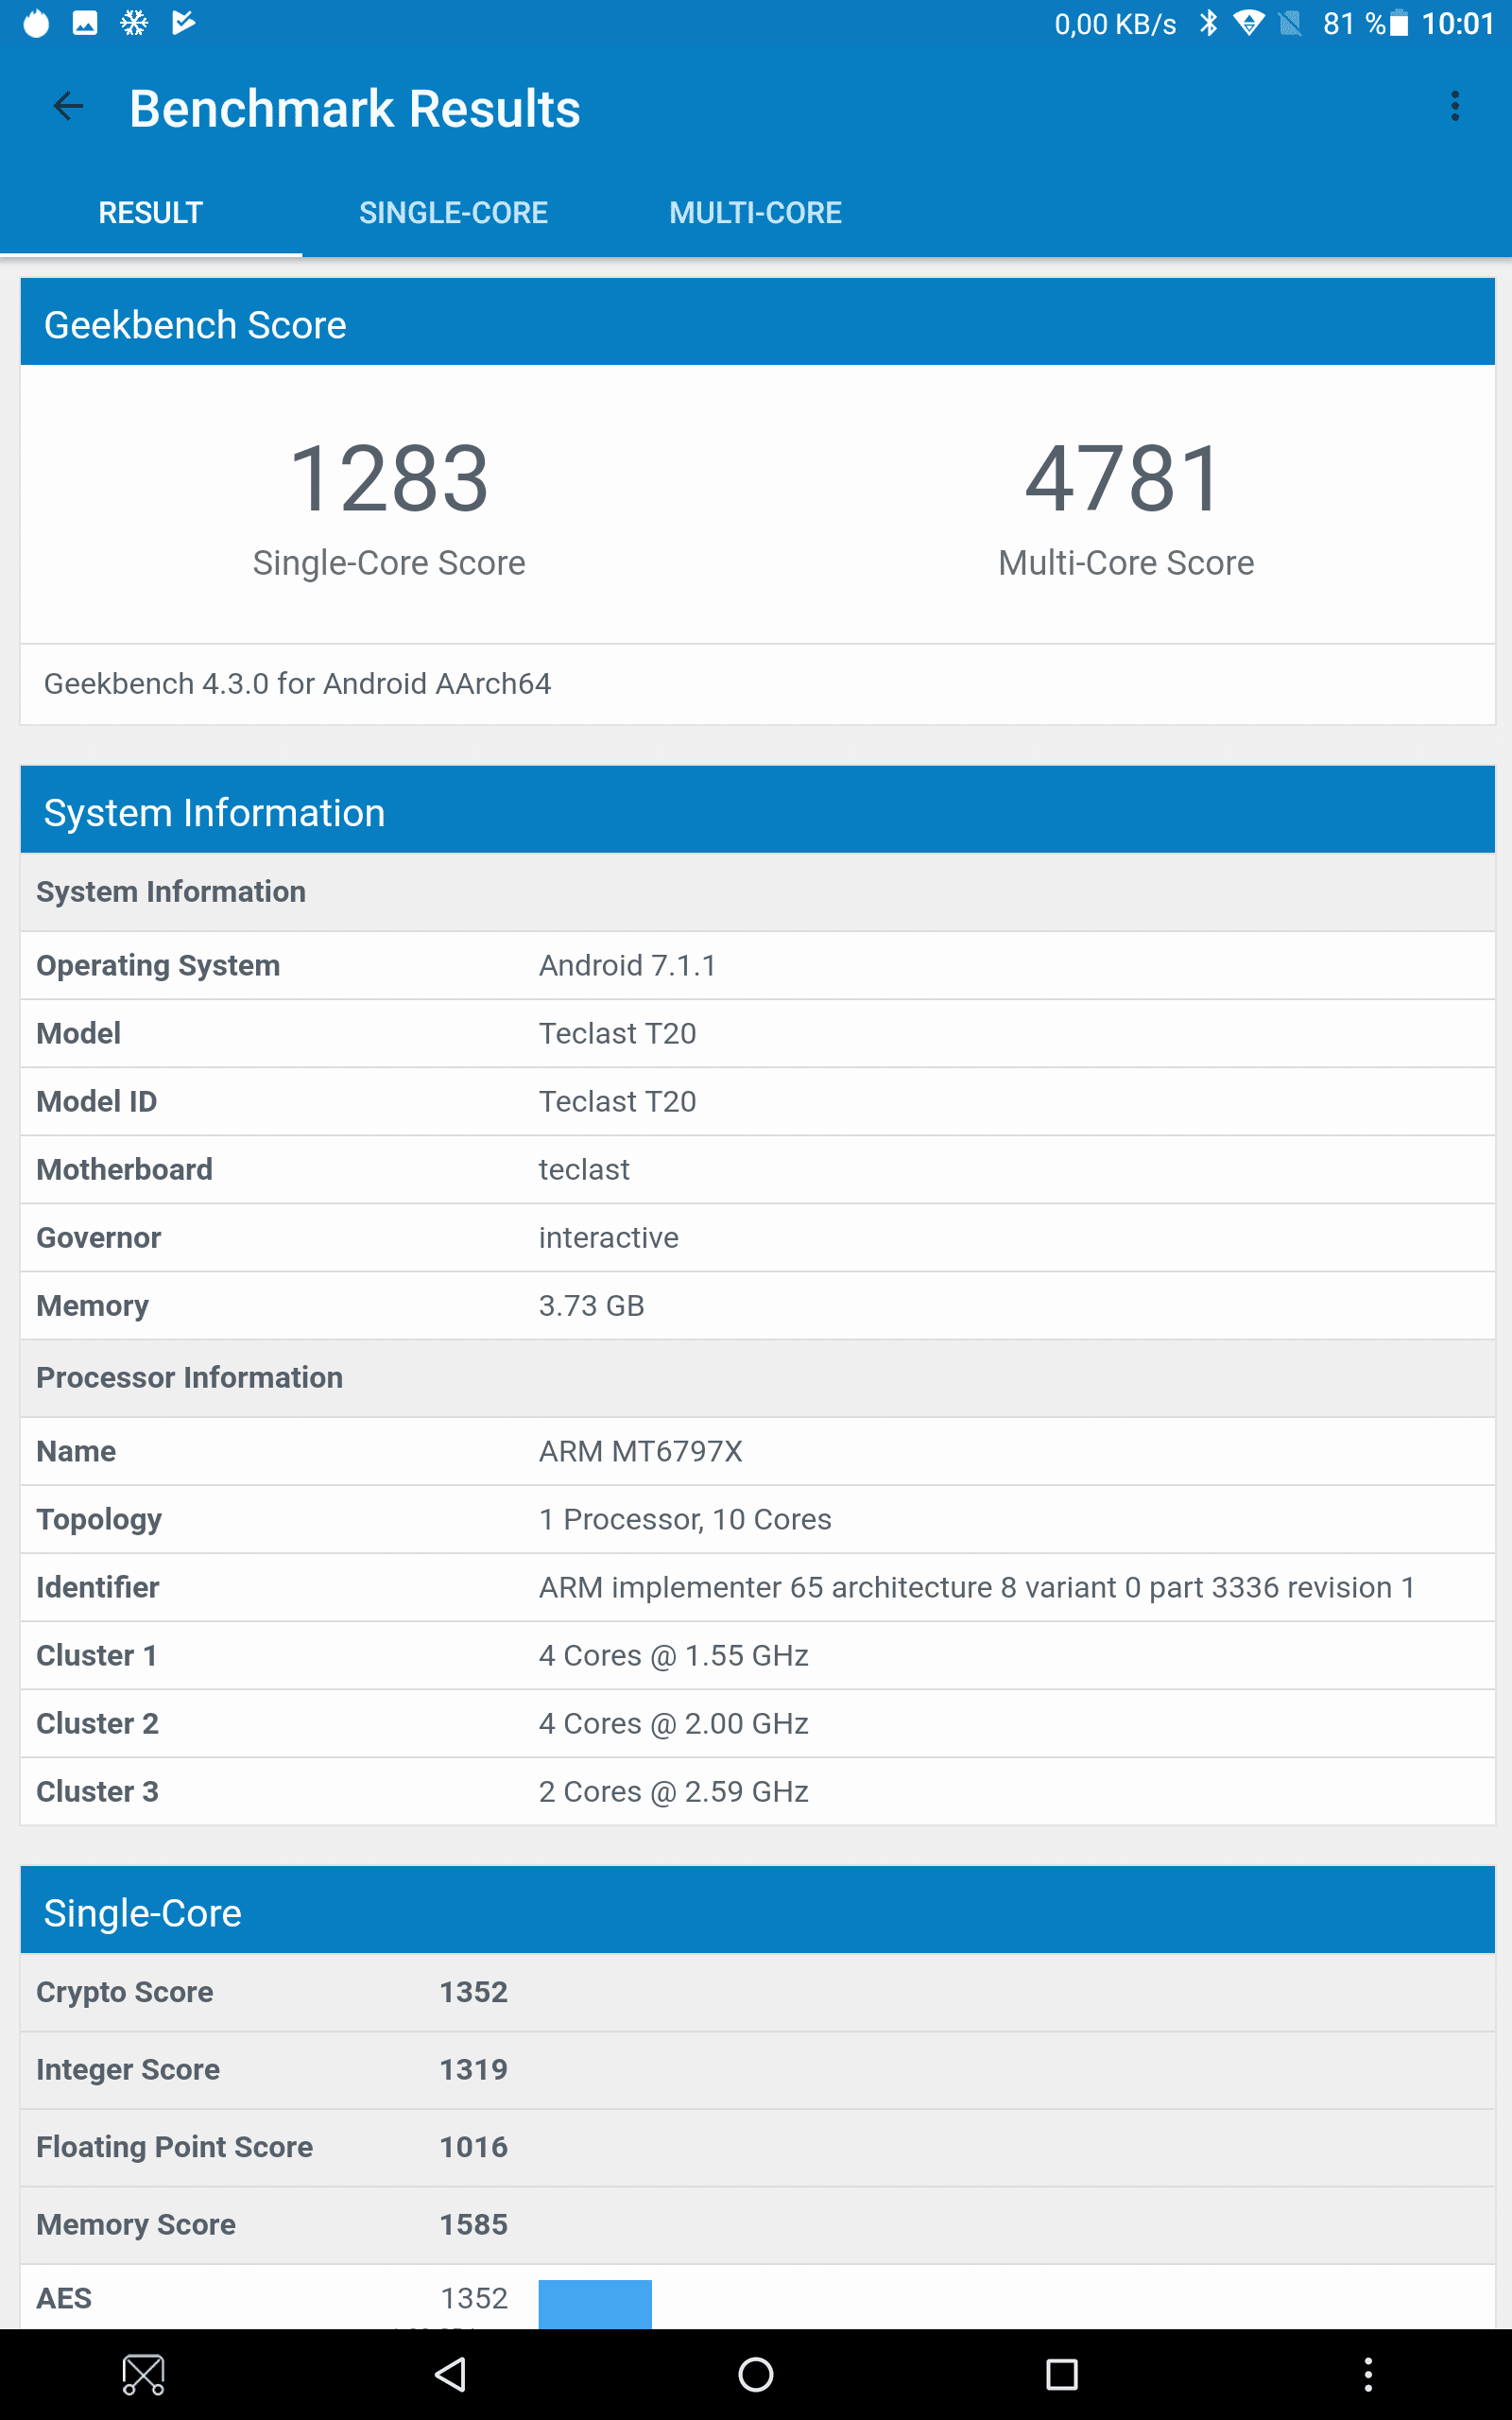Select Cluster 2 at 2.00 GHz row
The image size is (1512, 2420).
(x=757, y=1724)
